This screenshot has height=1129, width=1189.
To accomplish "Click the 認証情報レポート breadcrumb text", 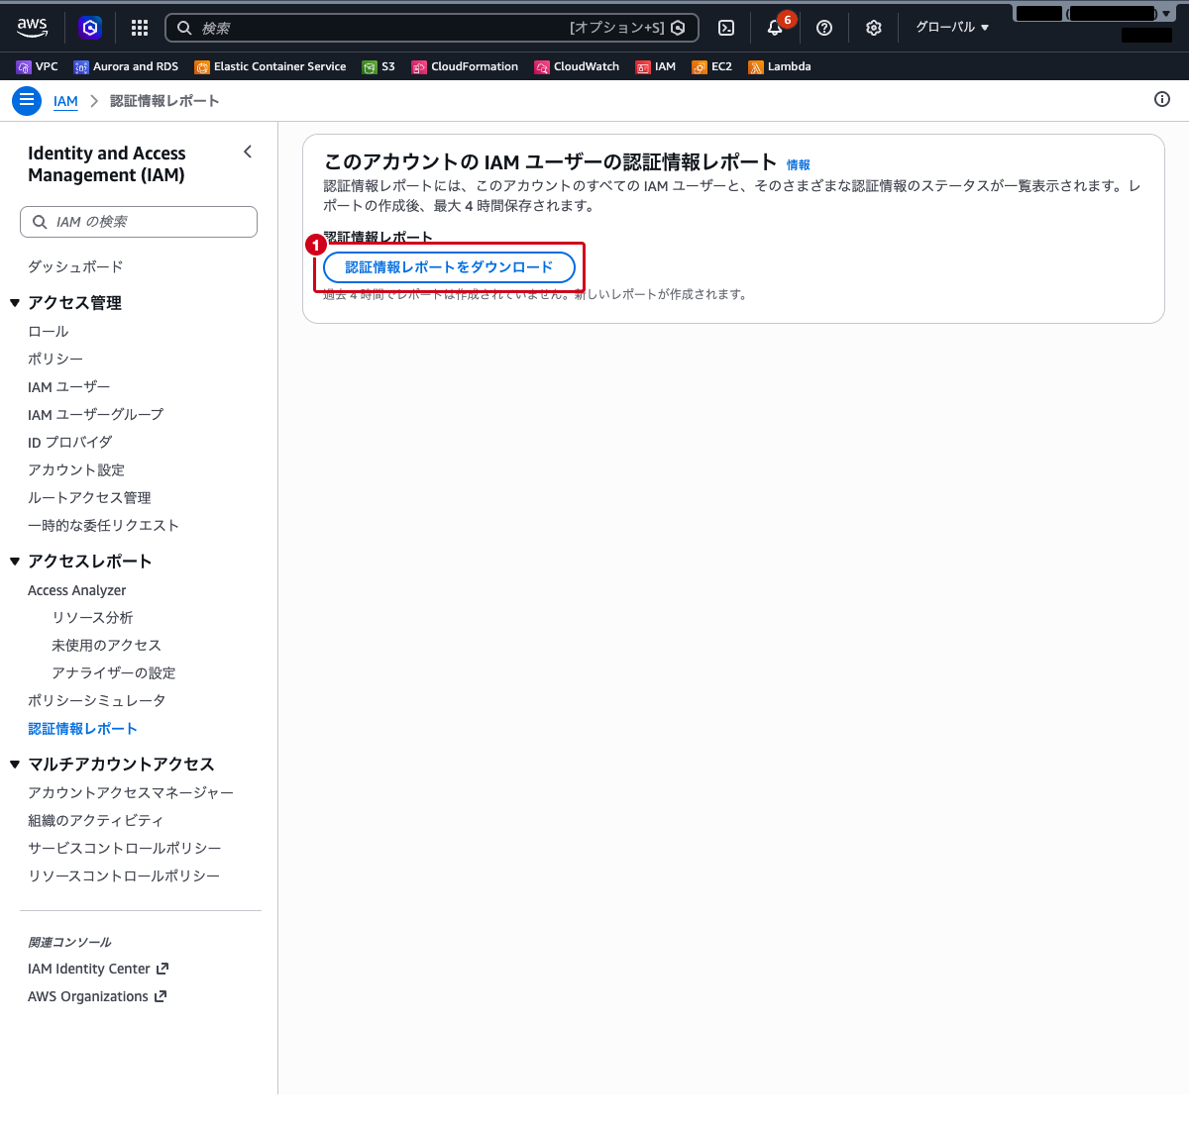I will click(x=164, y=101).
